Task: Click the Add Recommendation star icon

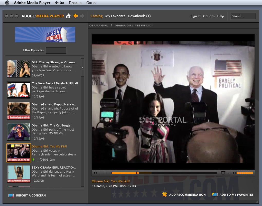Action: pyautogui.click(x=165, y=195)
